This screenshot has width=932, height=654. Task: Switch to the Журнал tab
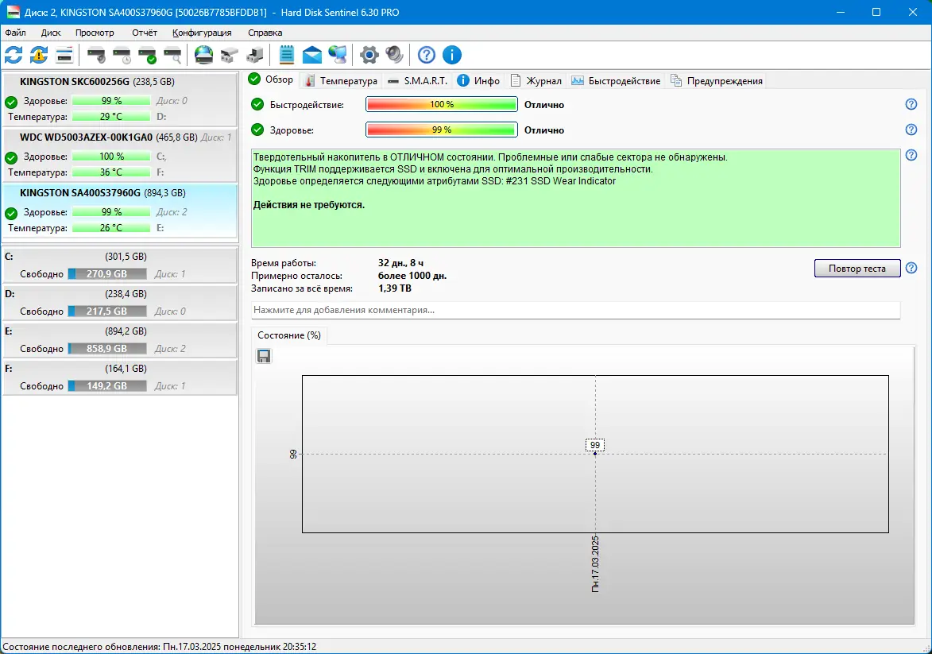[x=536, y=80]
